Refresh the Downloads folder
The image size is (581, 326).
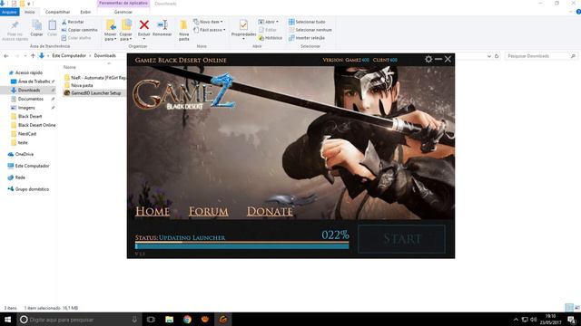pyautogui.click(x=497, y=56)
